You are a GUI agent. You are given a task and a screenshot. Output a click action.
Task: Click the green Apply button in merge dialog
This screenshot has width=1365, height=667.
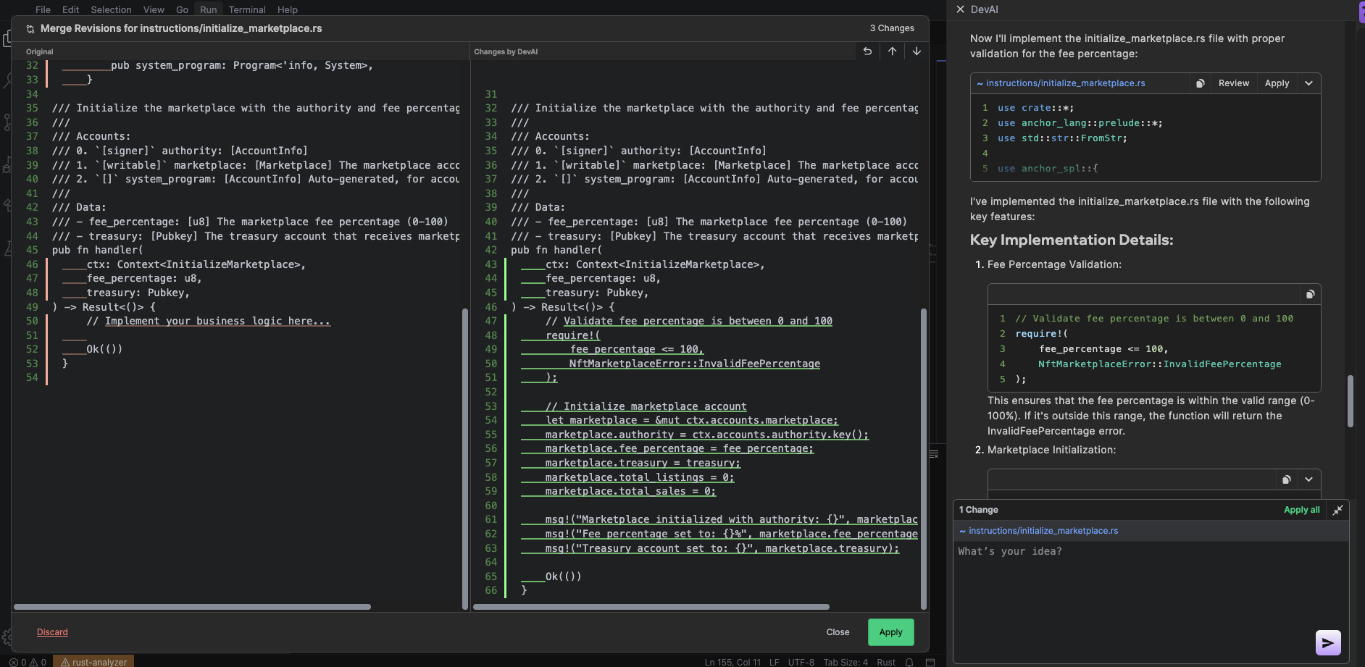pos(890,632)
